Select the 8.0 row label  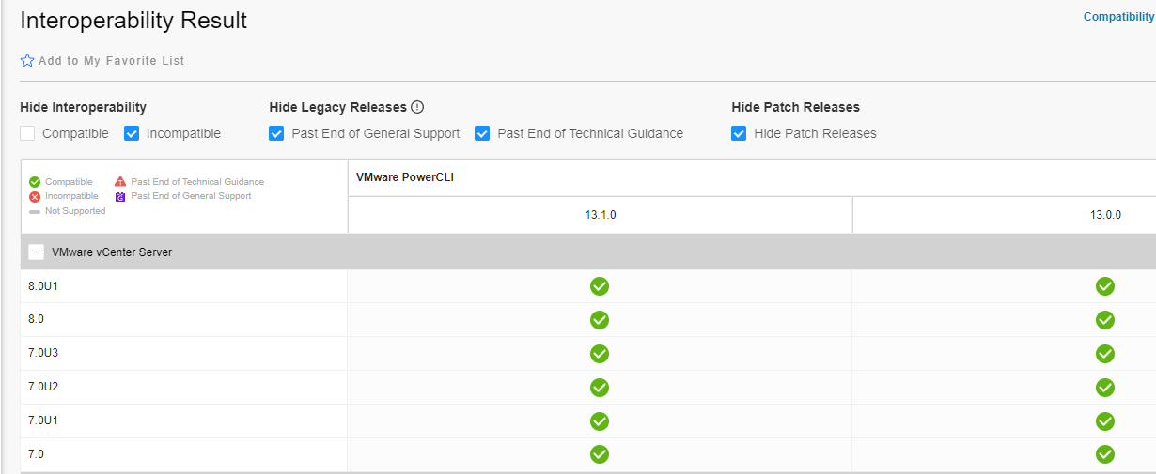36,319
